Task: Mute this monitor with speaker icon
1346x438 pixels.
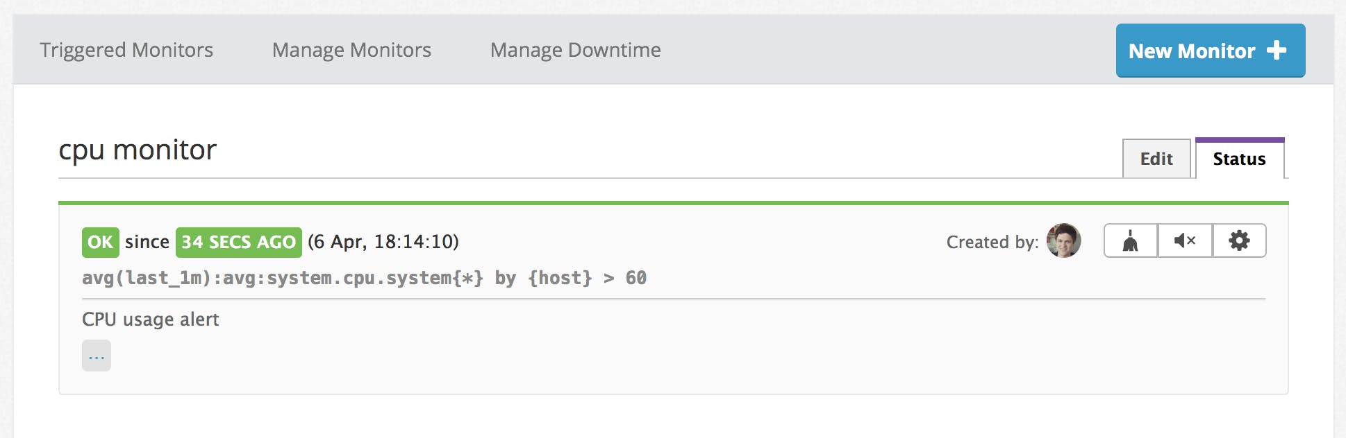Action: coord(1185,241)
